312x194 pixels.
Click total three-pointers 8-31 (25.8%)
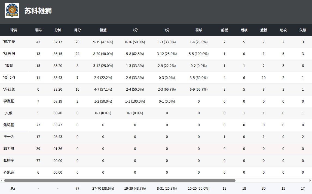167,189
